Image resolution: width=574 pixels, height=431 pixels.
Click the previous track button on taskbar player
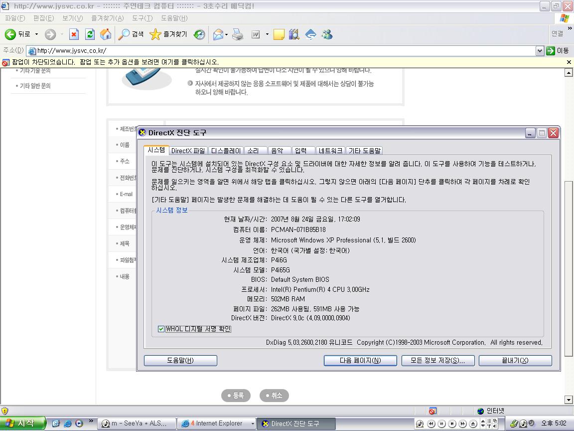point(431,424)
